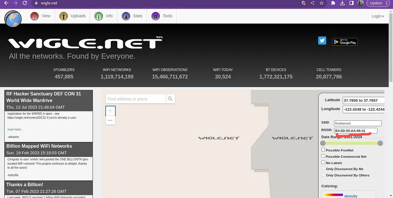The width and height of the screenshot is (393, 198).
Task: Click the -bobzilla author text
Action: pyautogui.click(x=13, y=175)
